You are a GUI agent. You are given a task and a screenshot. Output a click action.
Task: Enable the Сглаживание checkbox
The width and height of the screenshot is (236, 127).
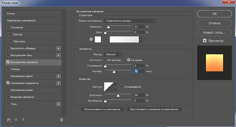(x=121, y=87)
